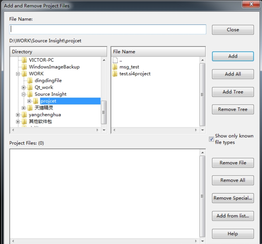262x244 pixels.
Task: Click the test.si4project folder icon
Action: coord(115,74)
